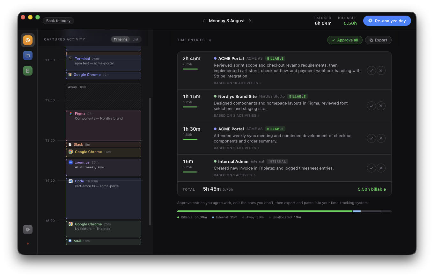
Task: Click the Figma app icon in timeline
Action: click(x=70, y=113)
